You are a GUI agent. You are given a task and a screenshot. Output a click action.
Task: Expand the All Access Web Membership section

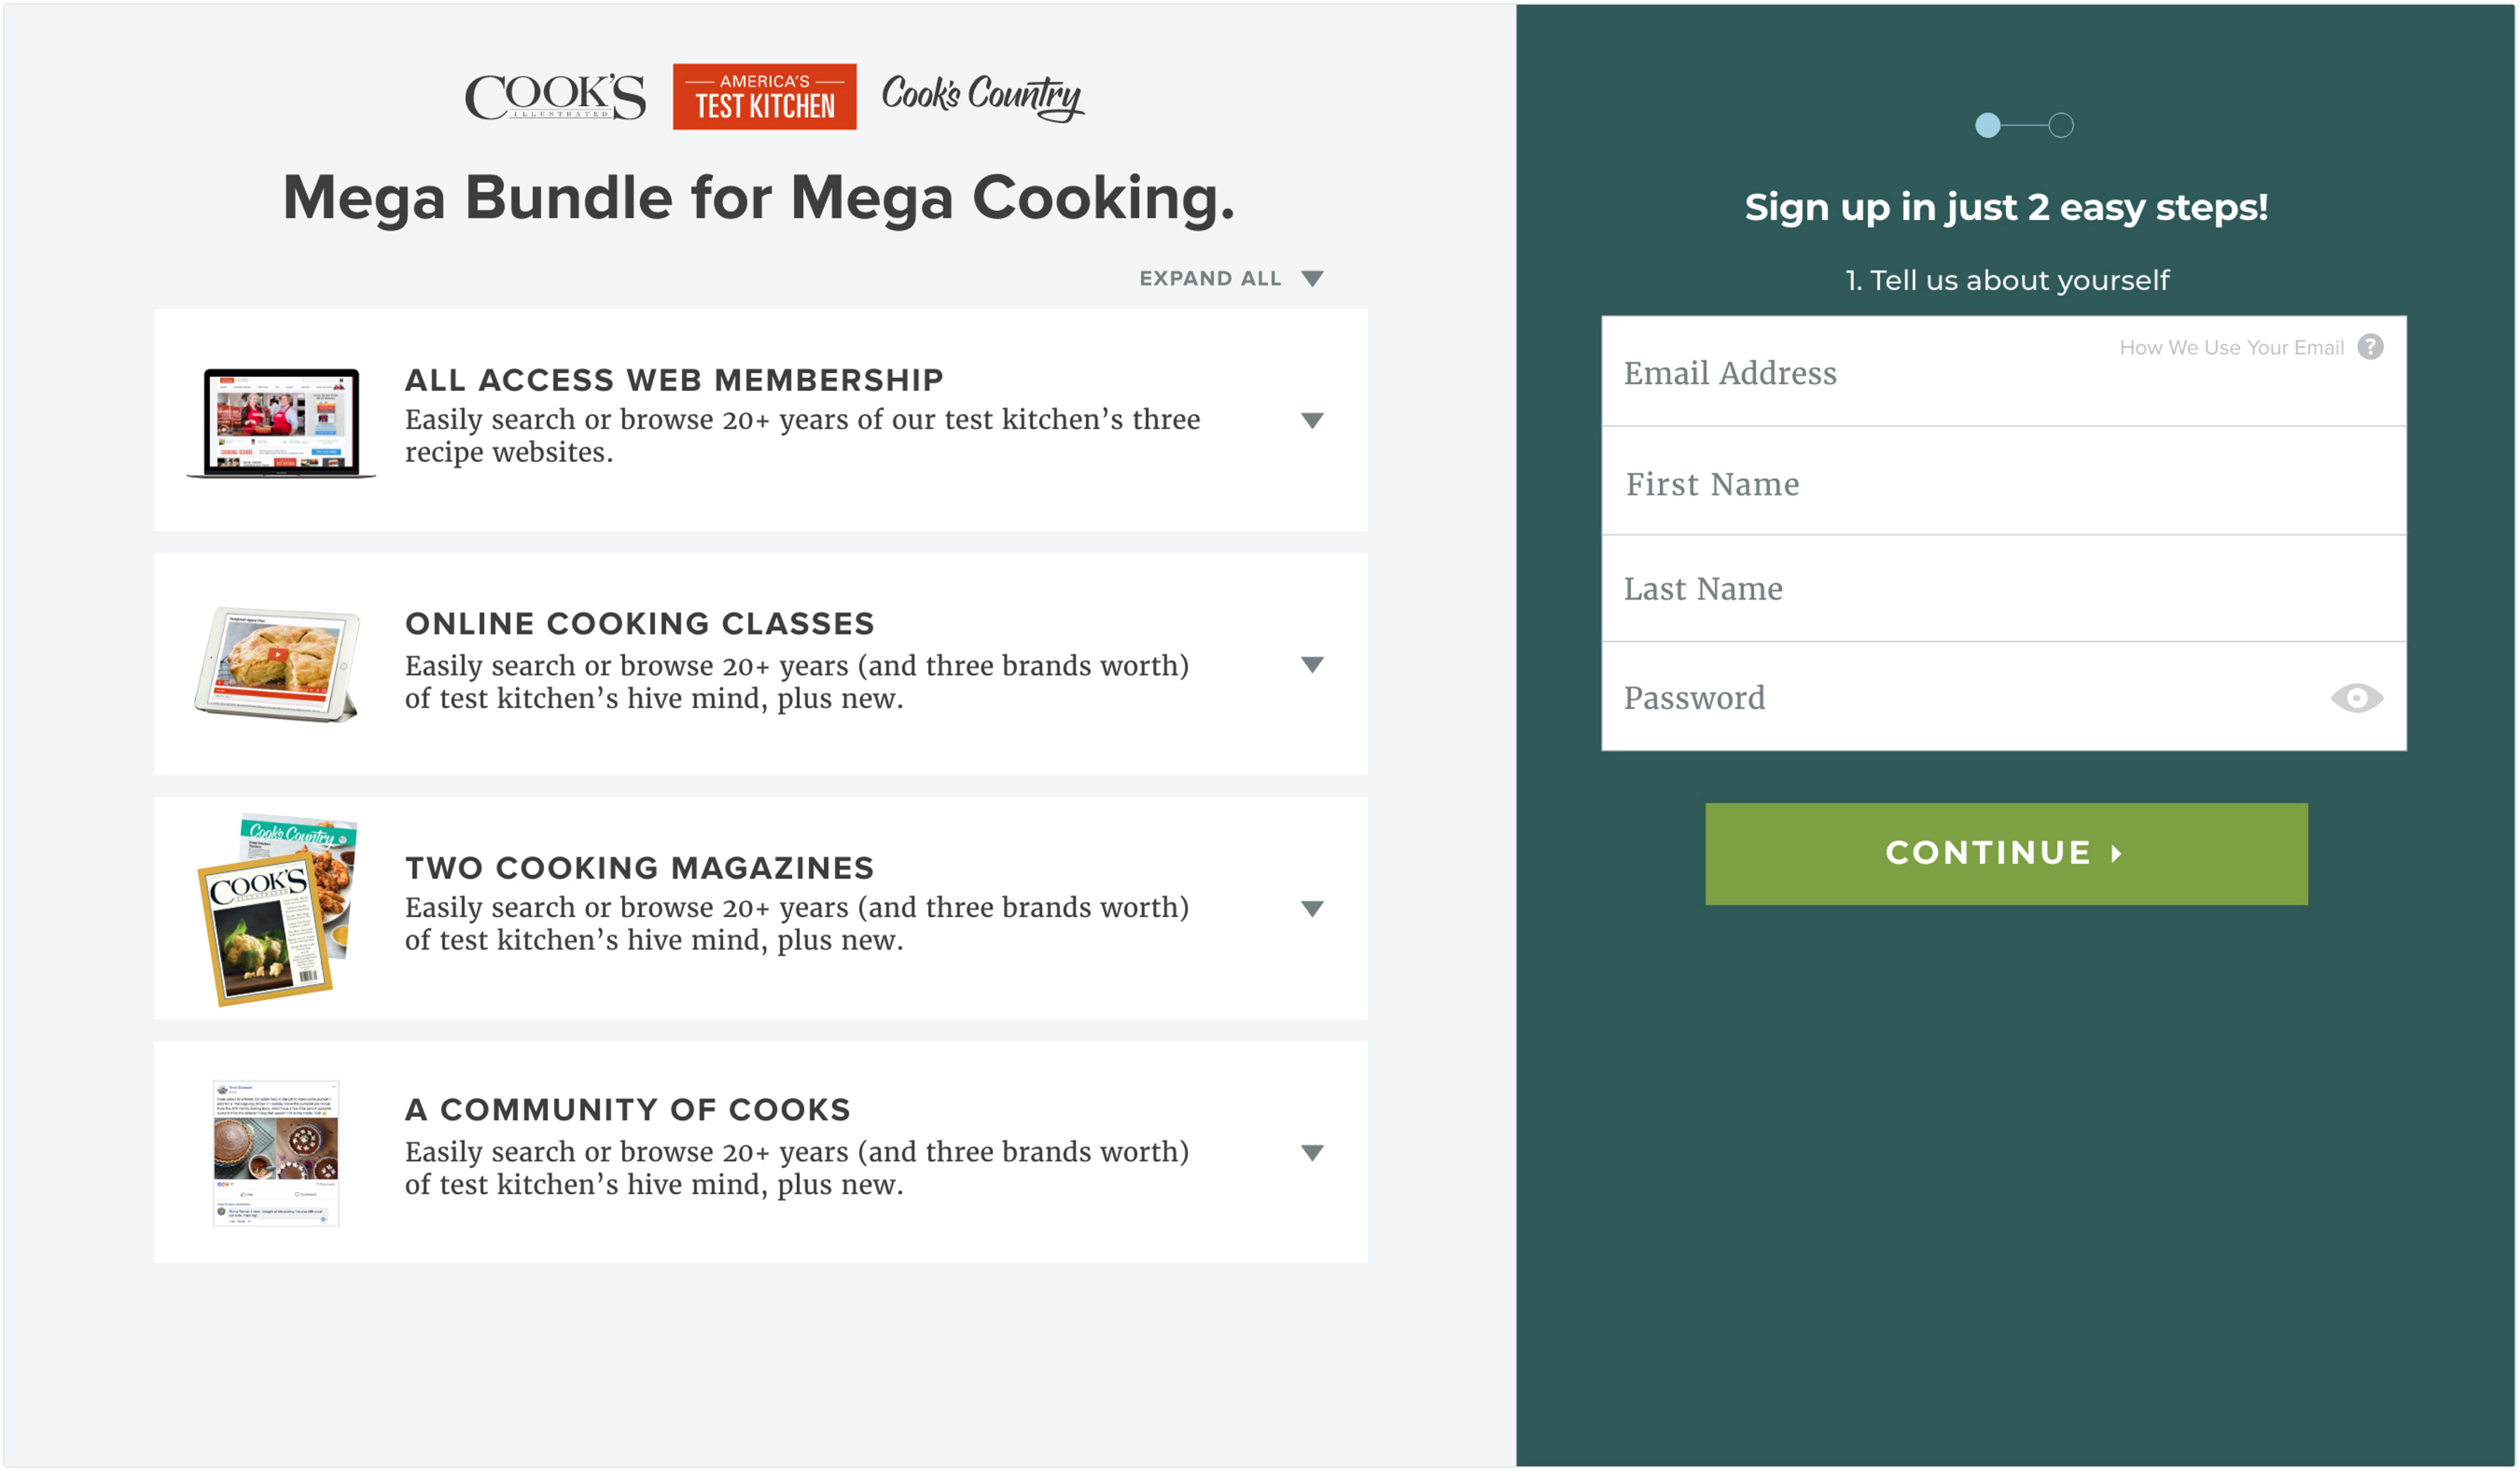pos(1312,421)
